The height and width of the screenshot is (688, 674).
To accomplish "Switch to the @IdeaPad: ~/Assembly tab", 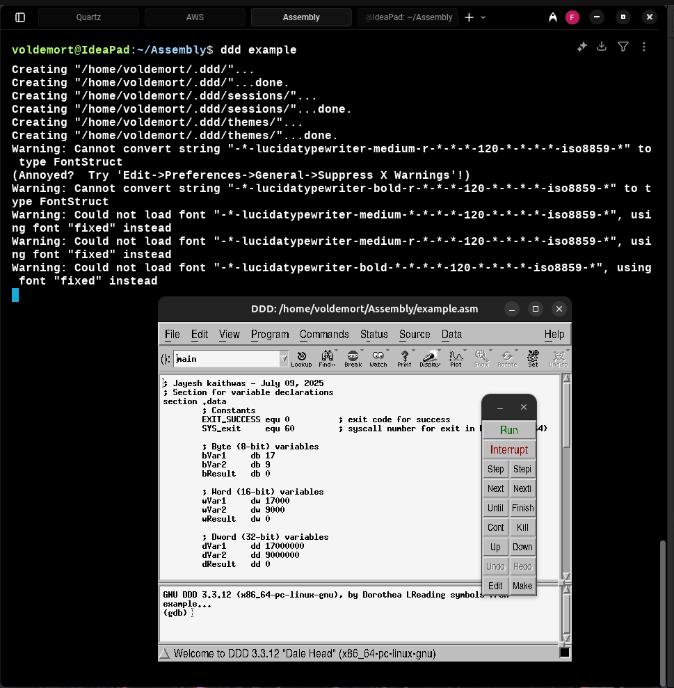I will (x=408, y=17).
